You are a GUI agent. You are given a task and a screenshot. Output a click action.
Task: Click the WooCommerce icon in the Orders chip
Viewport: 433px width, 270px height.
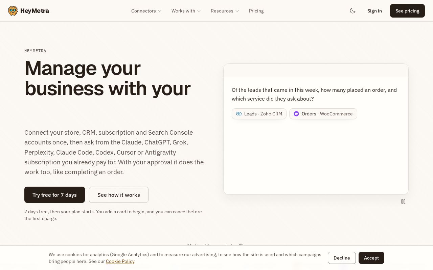point(296,114)
